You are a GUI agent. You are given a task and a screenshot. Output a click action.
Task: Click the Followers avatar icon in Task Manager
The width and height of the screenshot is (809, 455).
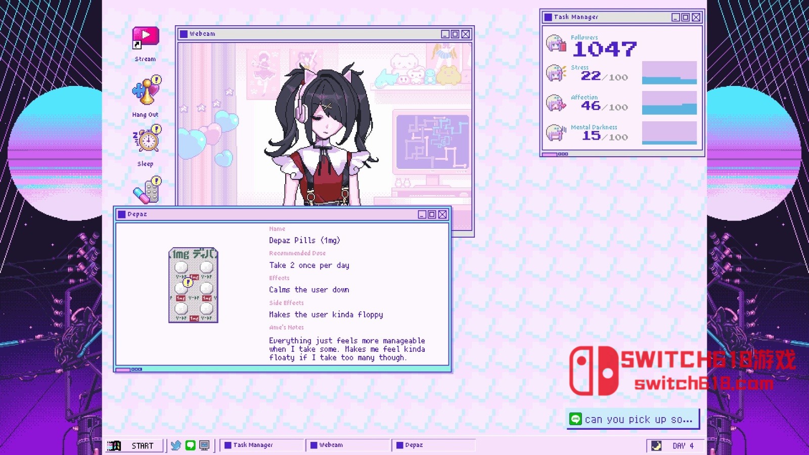coord(556,43)
